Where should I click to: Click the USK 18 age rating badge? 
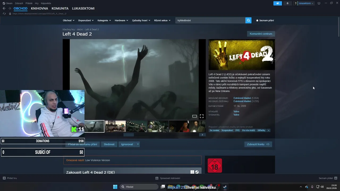click(x=215, y=166)
